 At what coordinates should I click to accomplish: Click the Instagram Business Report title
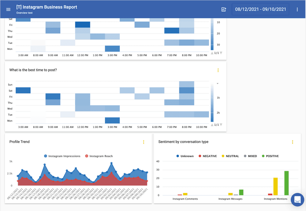(x=47, y=7)
